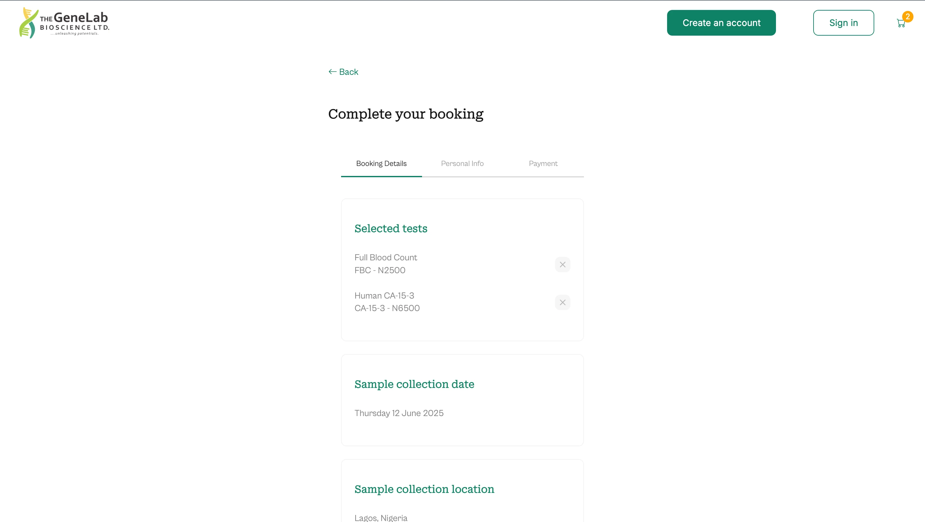
Task: Click the Sample collection date heading
Action: pyautogui.click(x=414, y=384)
